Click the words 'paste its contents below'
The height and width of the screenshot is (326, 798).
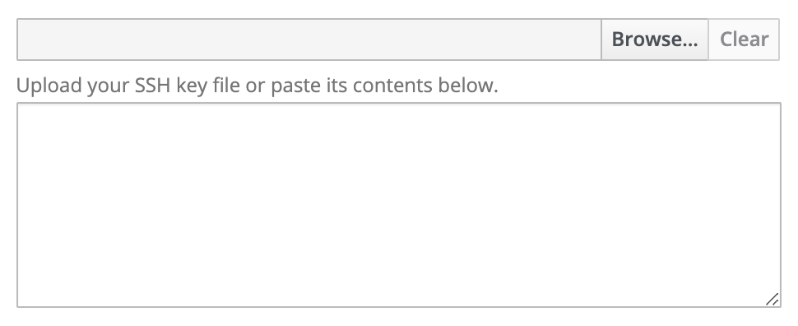384,86
